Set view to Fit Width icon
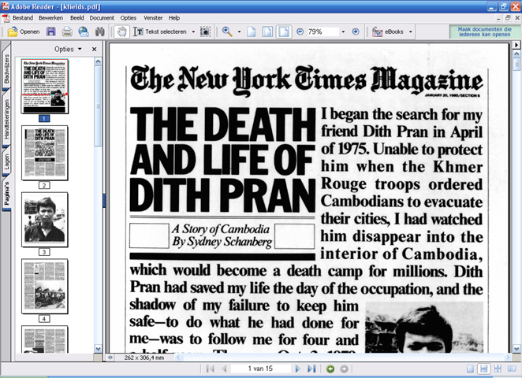 click(284, 32)
